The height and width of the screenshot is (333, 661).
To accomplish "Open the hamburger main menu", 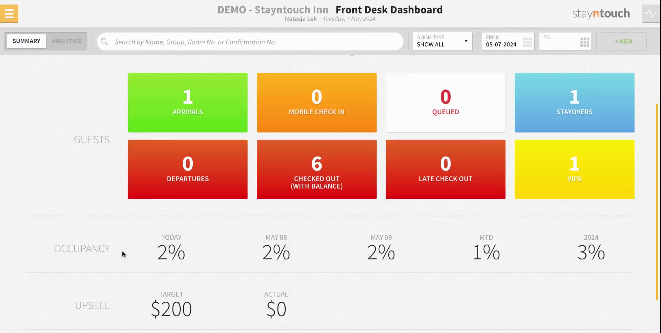I will (x=9, y=14).
